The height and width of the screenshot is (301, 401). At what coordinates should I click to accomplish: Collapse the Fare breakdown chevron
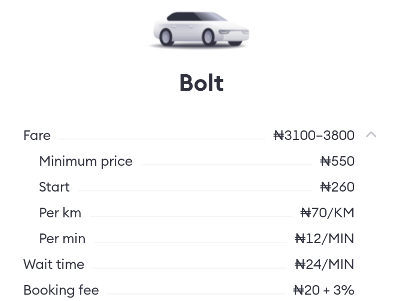(x=371, y=135)
